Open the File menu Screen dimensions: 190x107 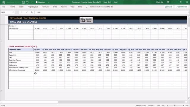[x=4, y=7]
